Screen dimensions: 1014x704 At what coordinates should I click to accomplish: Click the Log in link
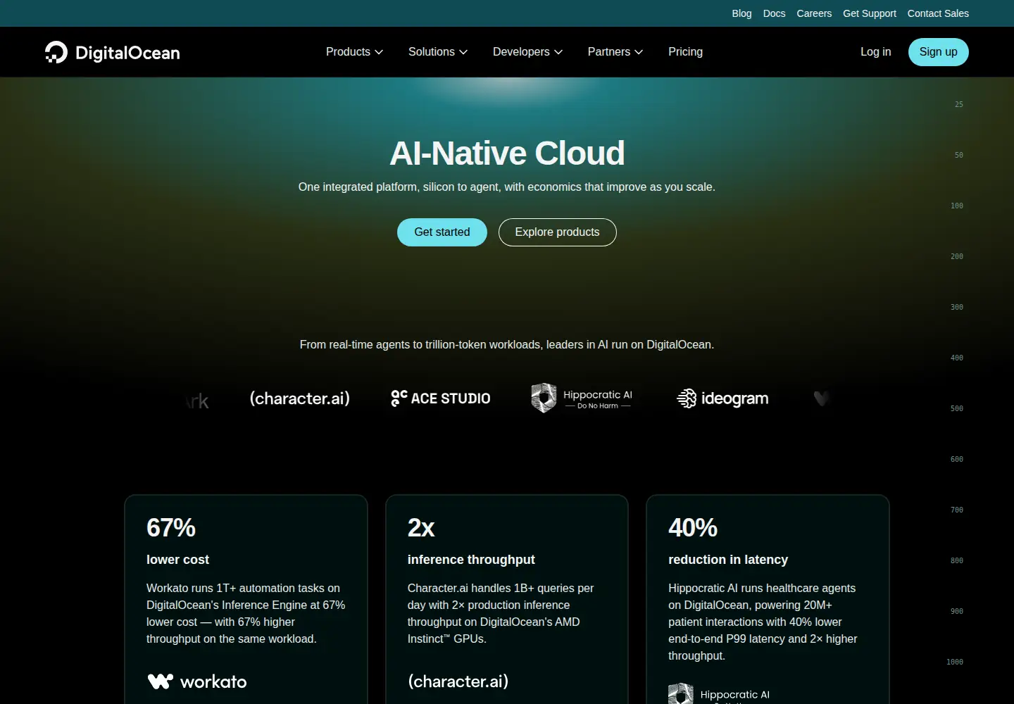[x=875, y=52]
